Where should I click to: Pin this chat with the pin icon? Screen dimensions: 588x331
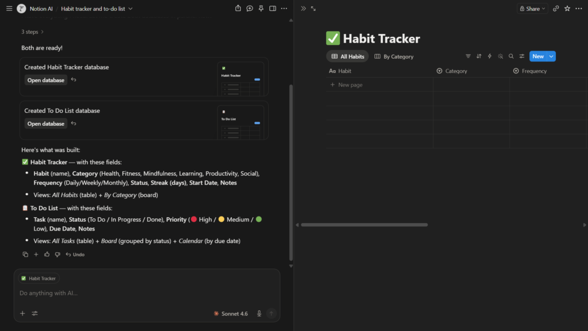point(261,8)
